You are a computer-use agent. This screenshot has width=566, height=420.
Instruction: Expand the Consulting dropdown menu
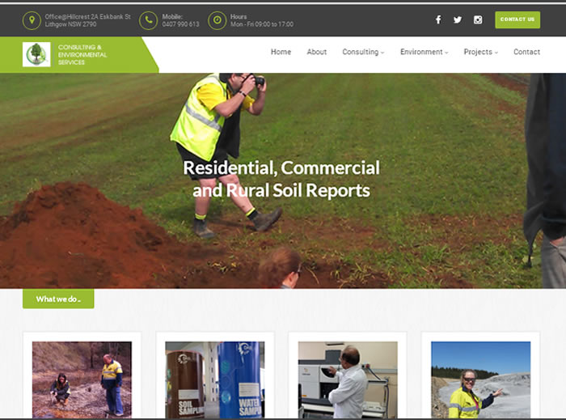tap(363, 52)
